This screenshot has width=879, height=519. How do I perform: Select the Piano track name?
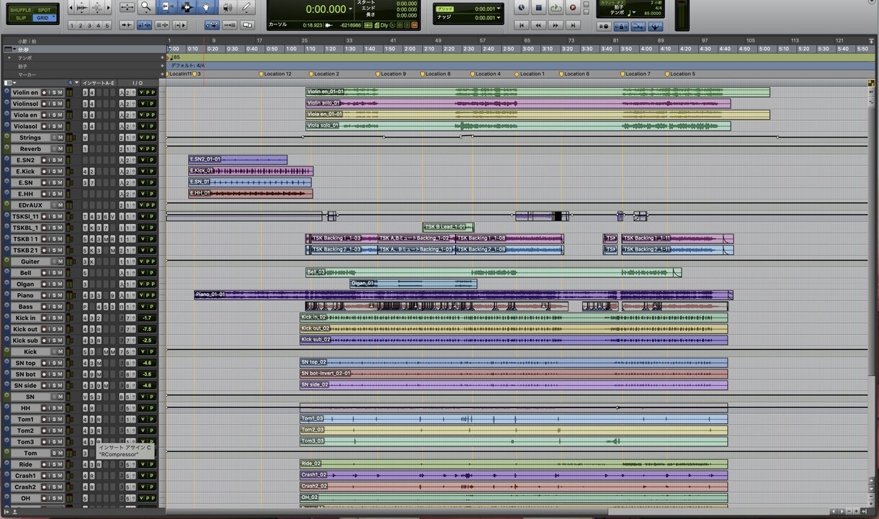(25, 295)
